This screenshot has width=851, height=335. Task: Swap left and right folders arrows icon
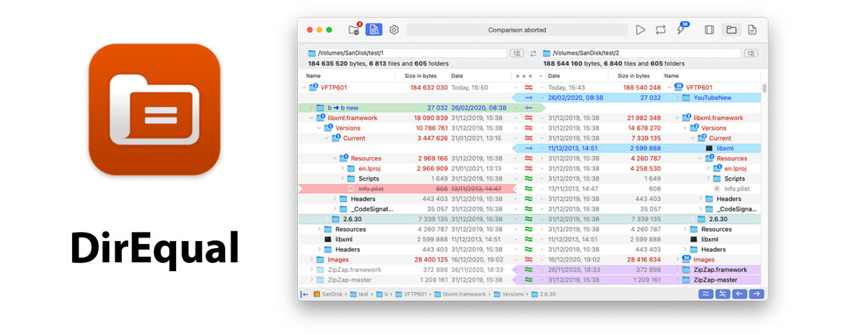tap(533, 53)
